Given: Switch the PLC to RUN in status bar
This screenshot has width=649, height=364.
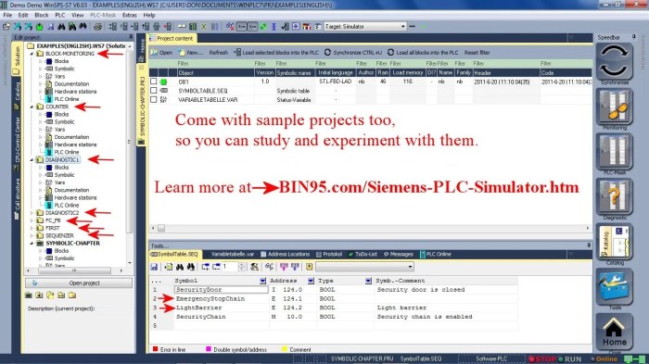Looking at the screenshot, I should point(570,358).
